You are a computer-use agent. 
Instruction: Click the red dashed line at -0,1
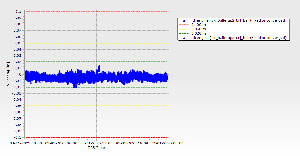click(x=97, y=138)
